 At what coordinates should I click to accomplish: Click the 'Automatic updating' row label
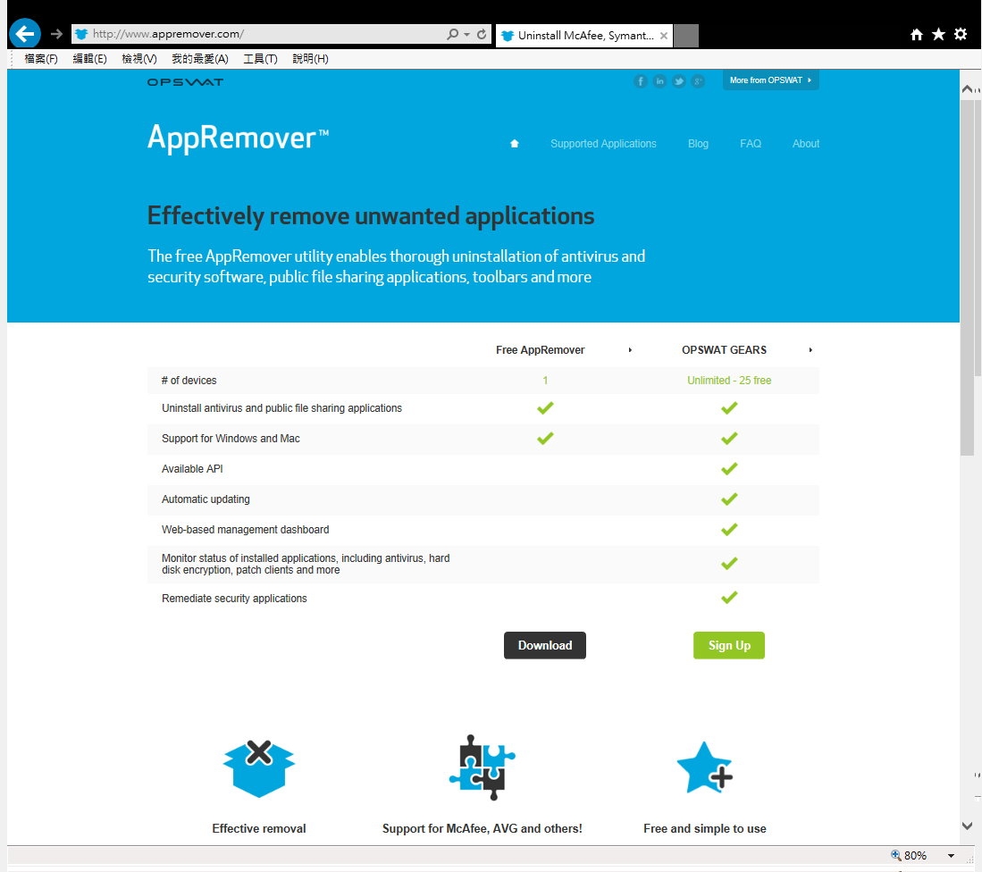206,499
